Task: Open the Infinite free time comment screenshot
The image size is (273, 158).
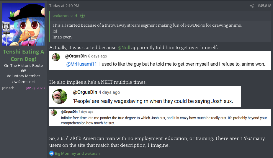Action: (x=160, y=117)
